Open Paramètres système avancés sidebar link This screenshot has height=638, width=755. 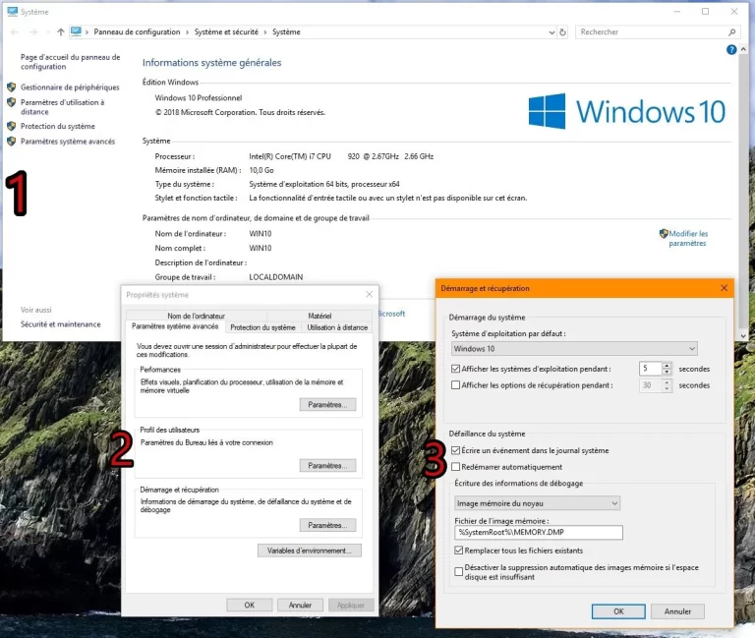coord(68,142)
